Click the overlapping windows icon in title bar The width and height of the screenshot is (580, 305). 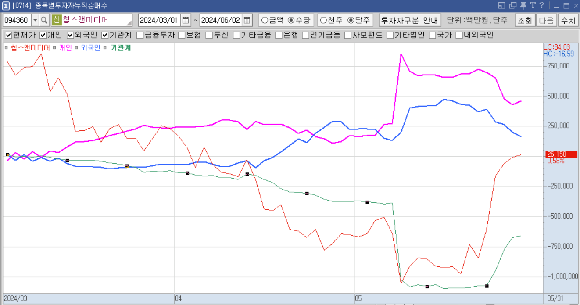pyautogui.click(x=512, y=5)
